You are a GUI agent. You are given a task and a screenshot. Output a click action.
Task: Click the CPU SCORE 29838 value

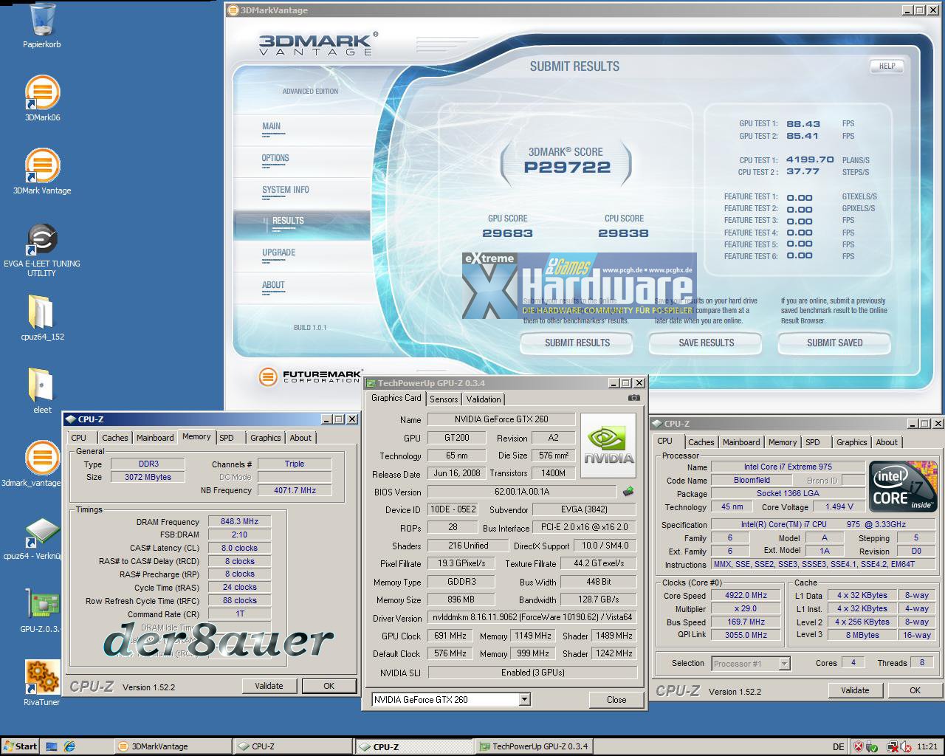(x=623, y=233)
